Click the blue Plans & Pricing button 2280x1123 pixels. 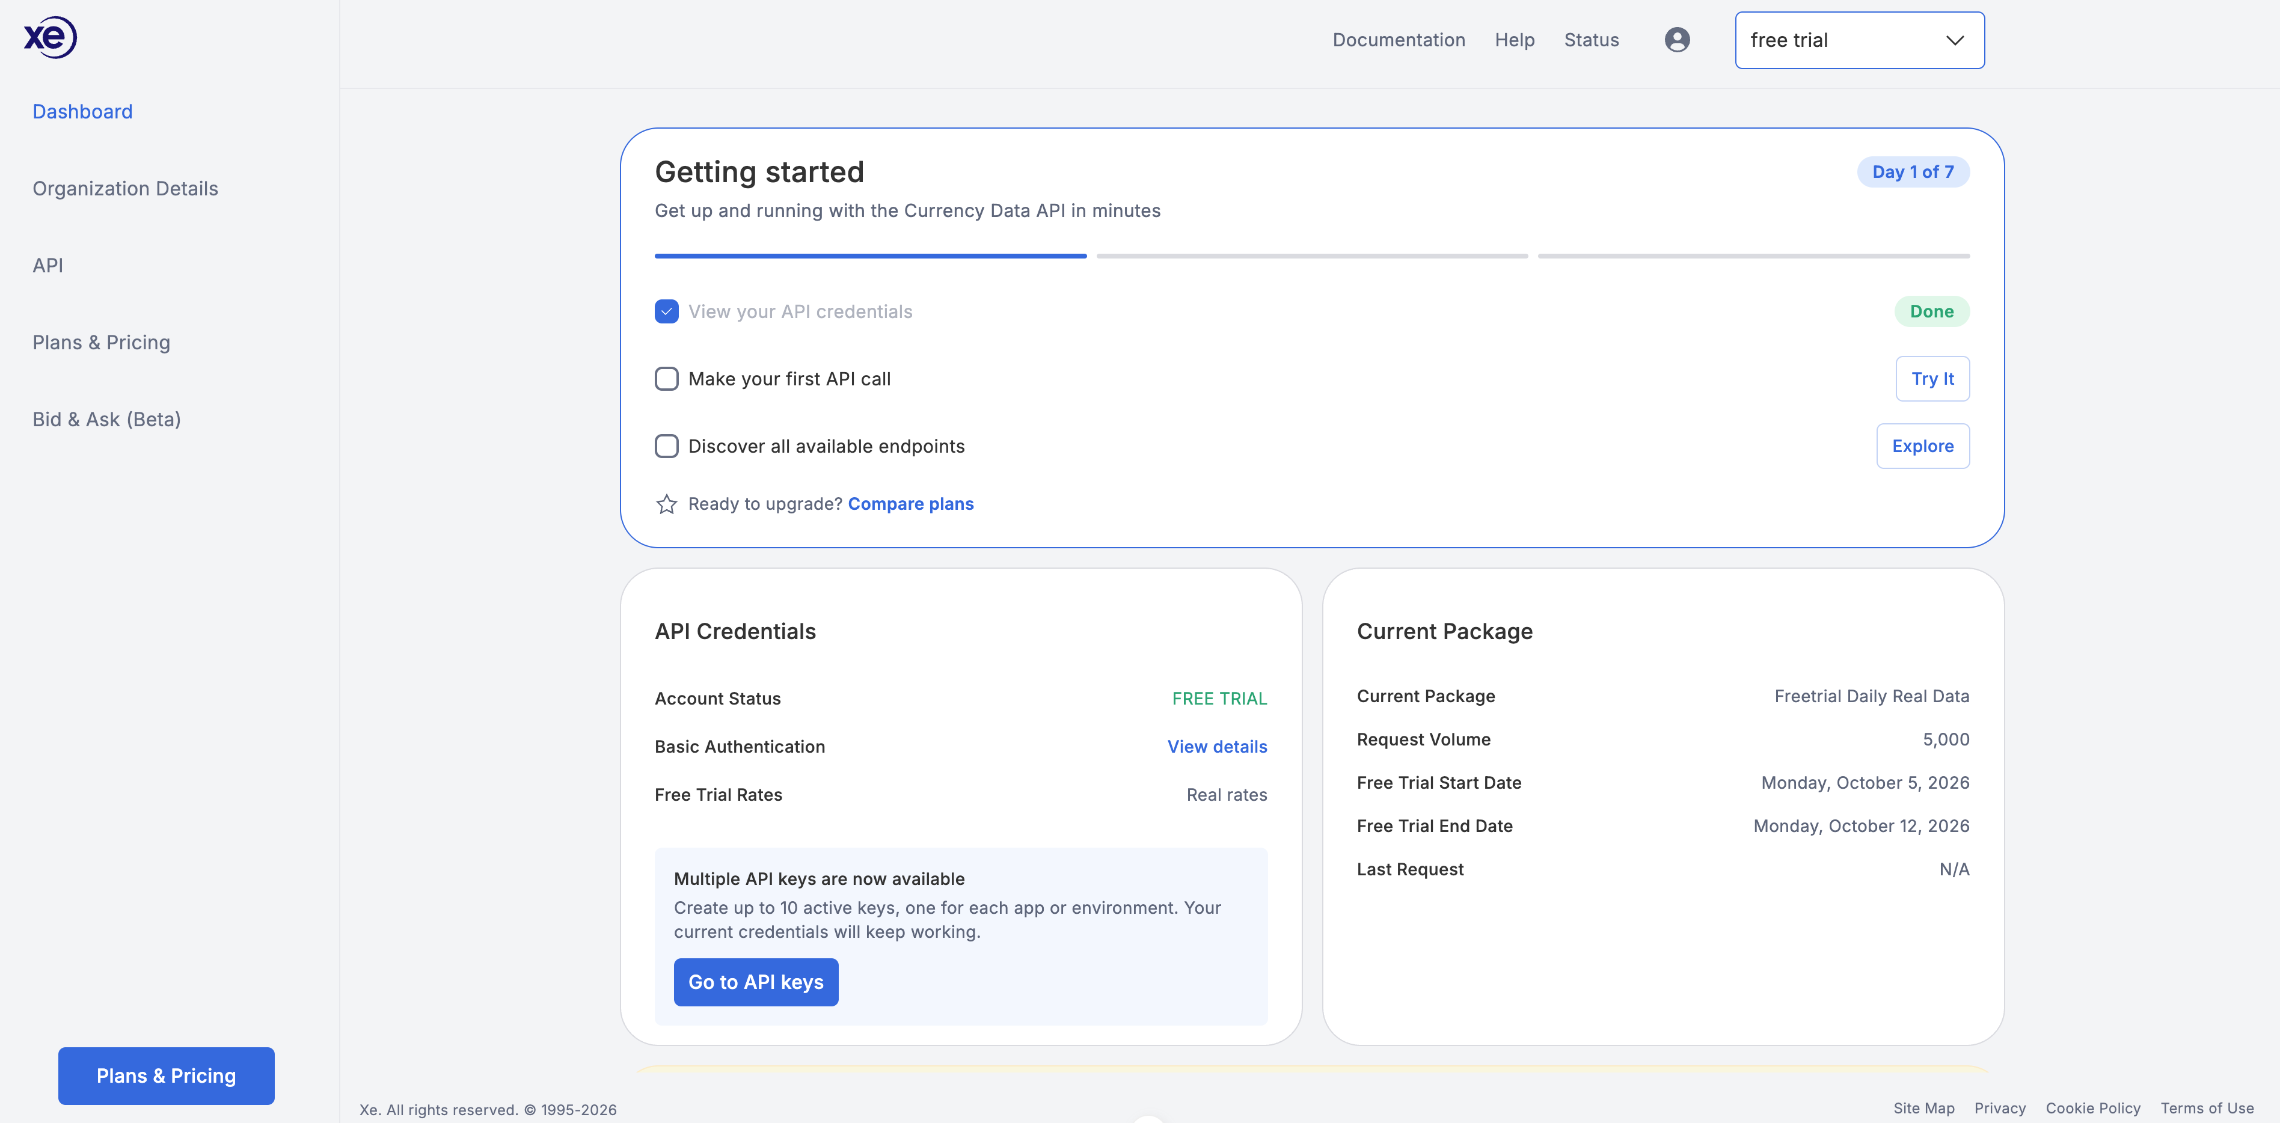pyautogui.click(x=167, y=1076)
